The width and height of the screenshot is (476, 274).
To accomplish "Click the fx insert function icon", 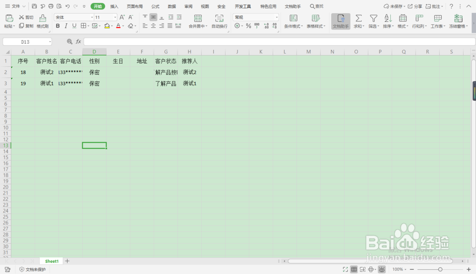I will [79, 41].
